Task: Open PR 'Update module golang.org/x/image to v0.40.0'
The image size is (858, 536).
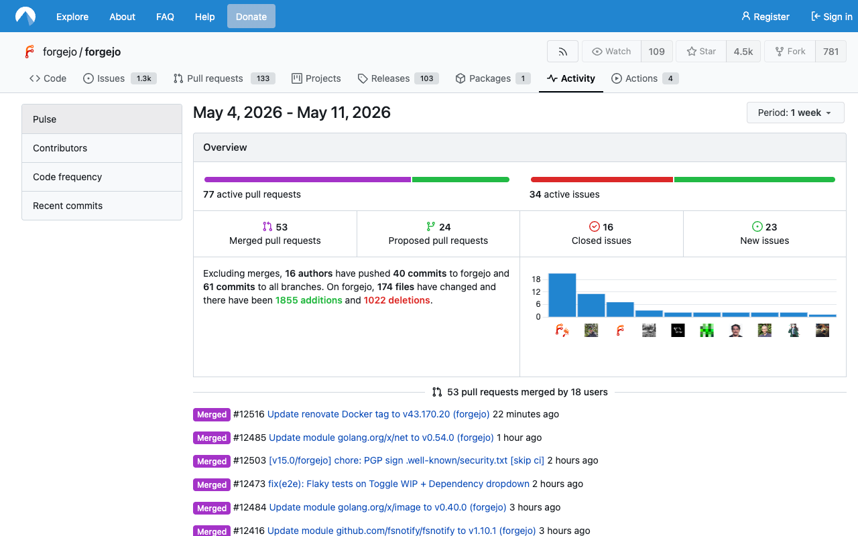Action: coord(387,507)
